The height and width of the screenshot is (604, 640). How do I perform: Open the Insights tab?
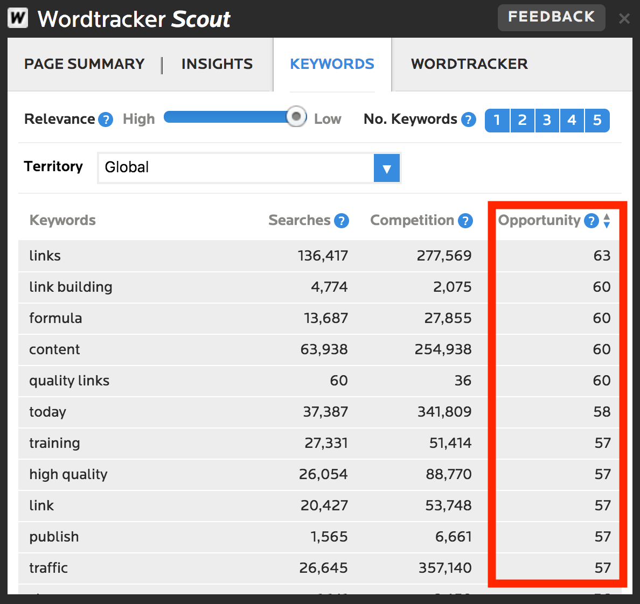217,64
